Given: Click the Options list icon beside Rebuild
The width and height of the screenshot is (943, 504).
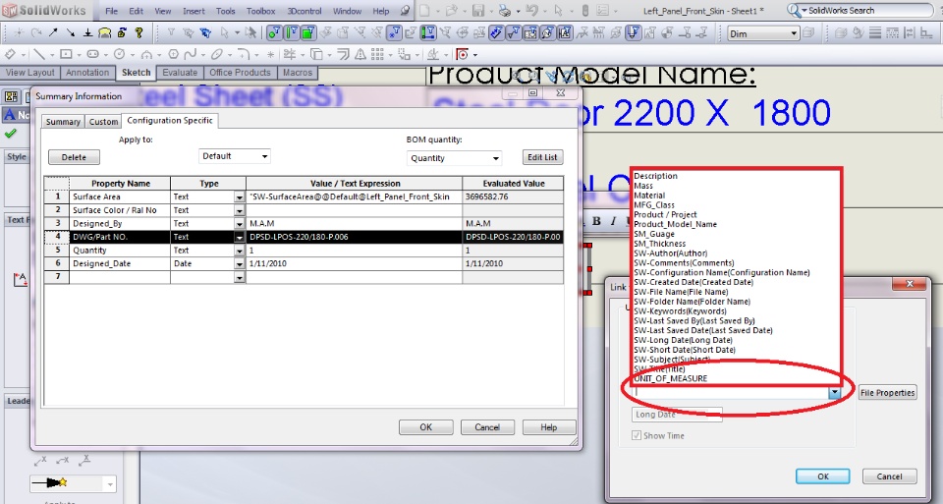Looking at the screenshot, I should (x=603, y=10).
